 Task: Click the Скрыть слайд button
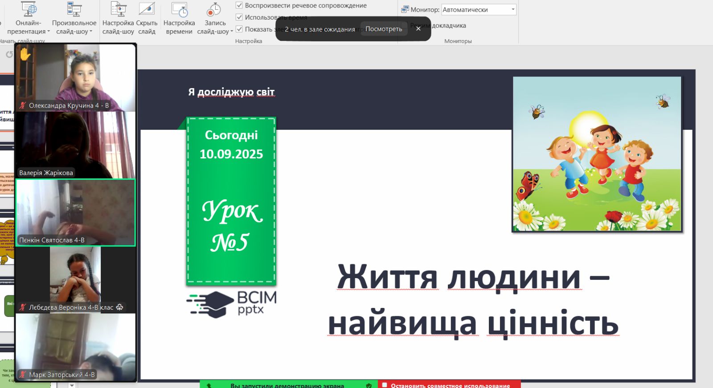coord(147,18)
